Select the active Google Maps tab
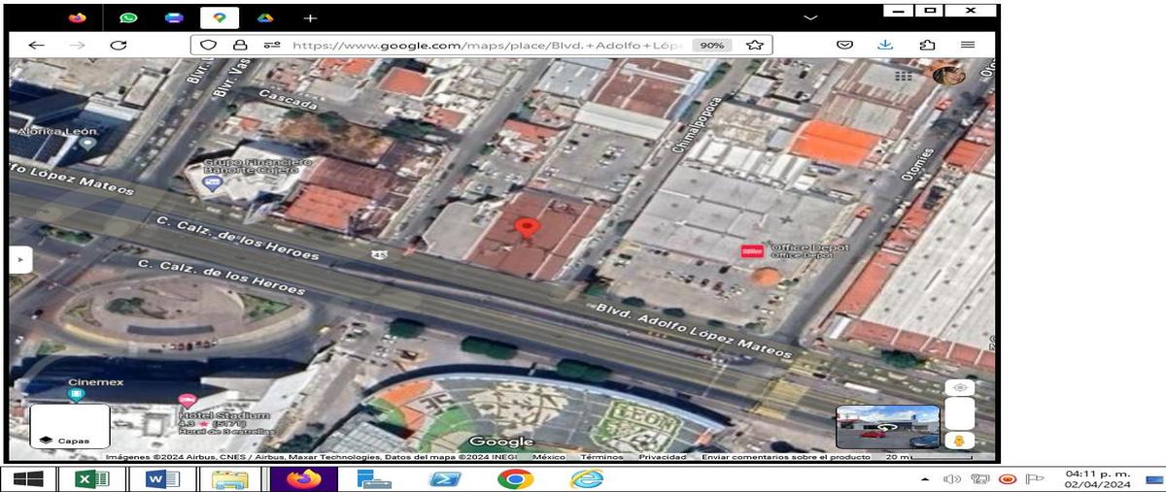The height and width of the screenshot is (492, 1166). tap(220, 17)
